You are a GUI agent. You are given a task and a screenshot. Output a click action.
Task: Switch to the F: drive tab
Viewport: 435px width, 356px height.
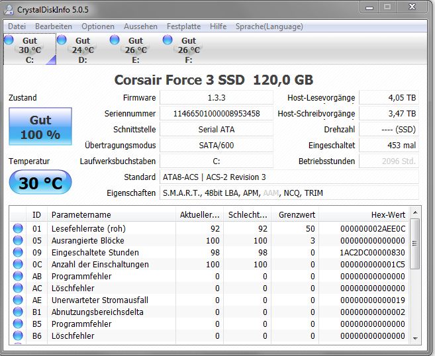189,49
